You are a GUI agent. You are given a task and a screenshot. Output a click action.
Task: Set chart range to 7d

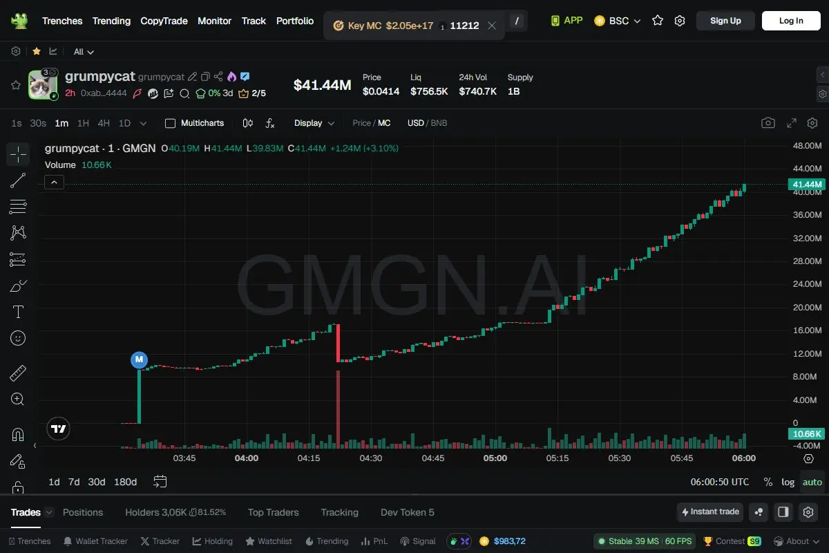(74, 482)
